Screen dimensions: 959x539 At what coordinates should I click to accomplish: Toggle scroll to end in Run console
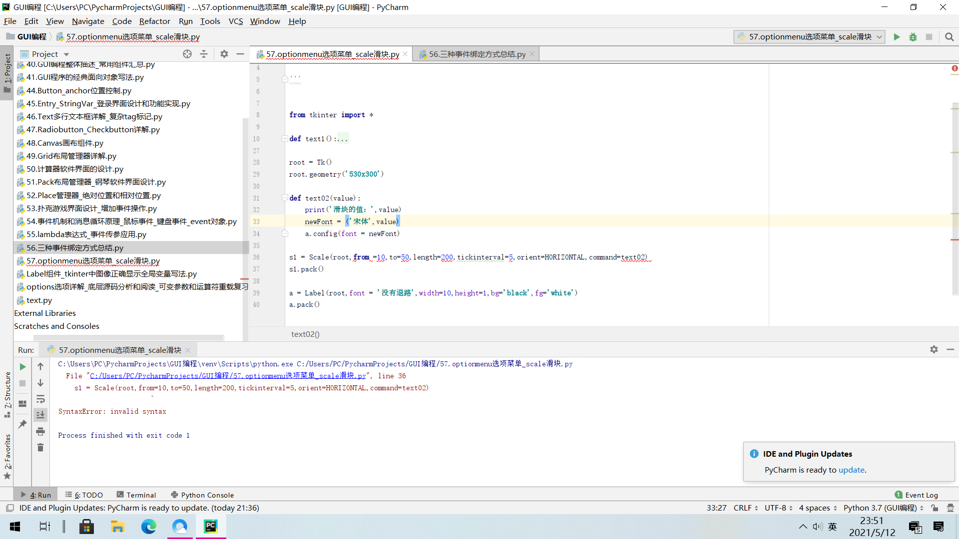point(40,415)
